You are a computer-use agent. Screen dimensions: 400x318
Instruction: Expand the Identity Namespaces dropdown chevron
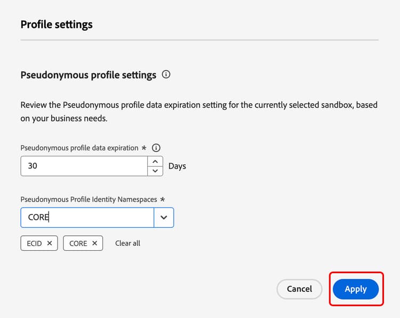164,218
